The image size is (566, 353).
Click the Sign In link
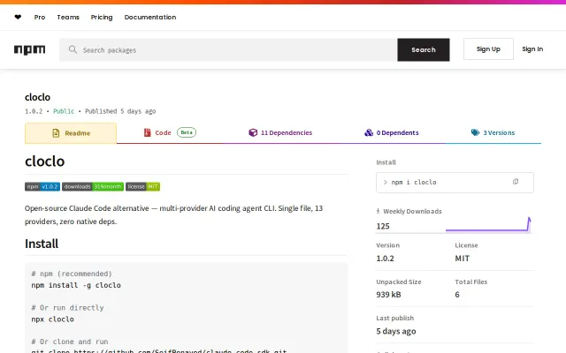(x=532, y=49)
